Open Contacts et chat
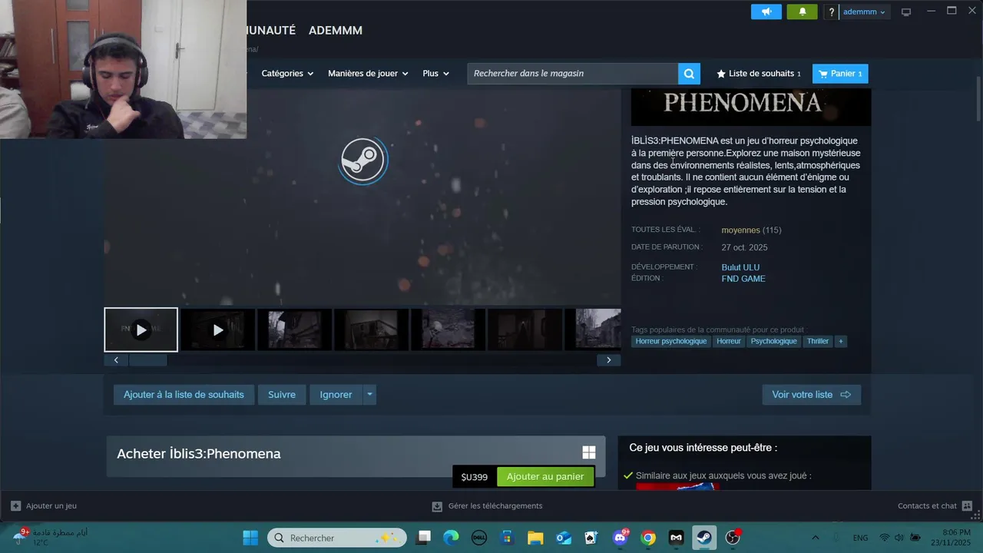 [935, 506]
